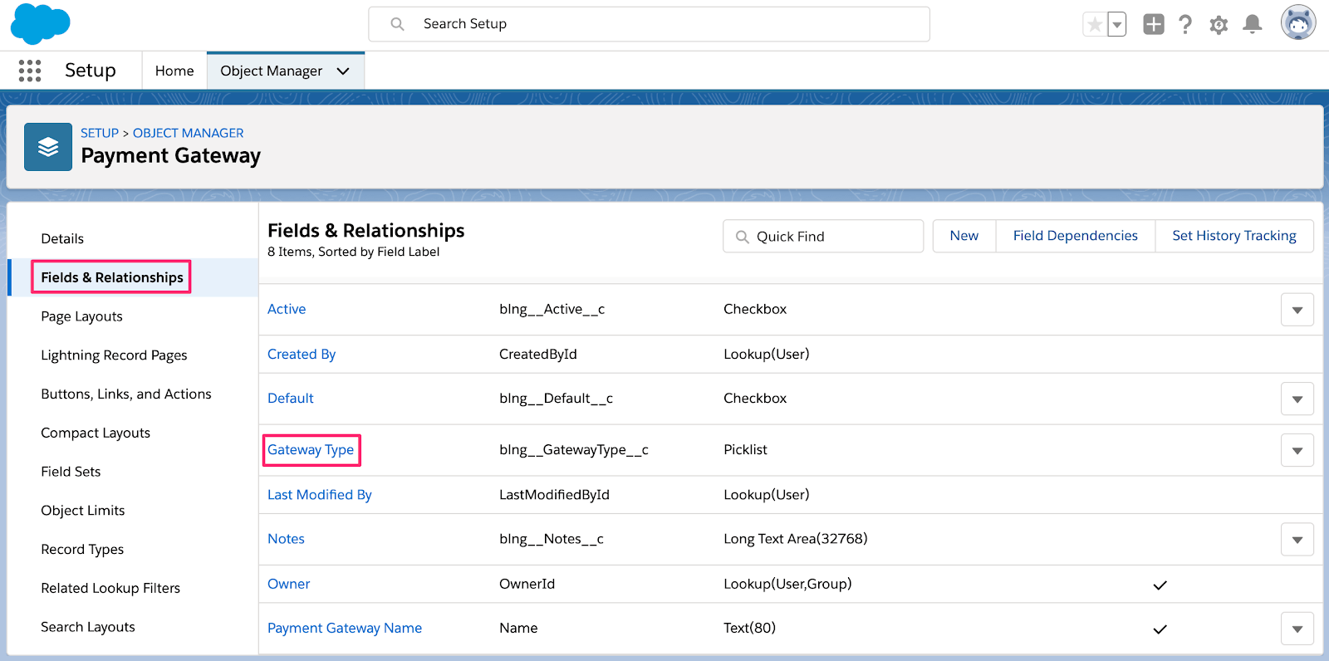Screen dimensions: 1329x661
Task: Click the SETUP breadcrumb link
Action: 100,133
